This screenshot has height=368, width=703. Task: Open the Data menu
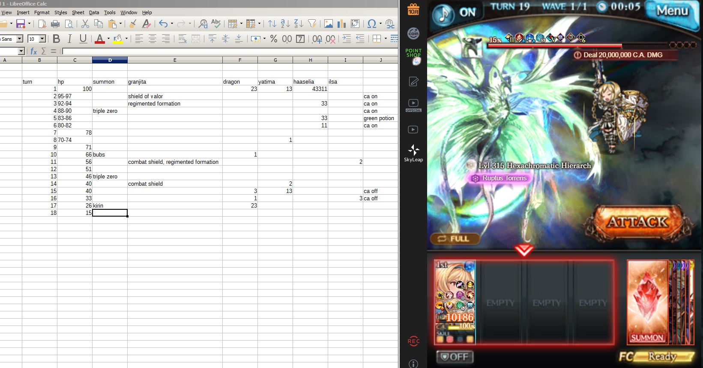coord(94,12)
